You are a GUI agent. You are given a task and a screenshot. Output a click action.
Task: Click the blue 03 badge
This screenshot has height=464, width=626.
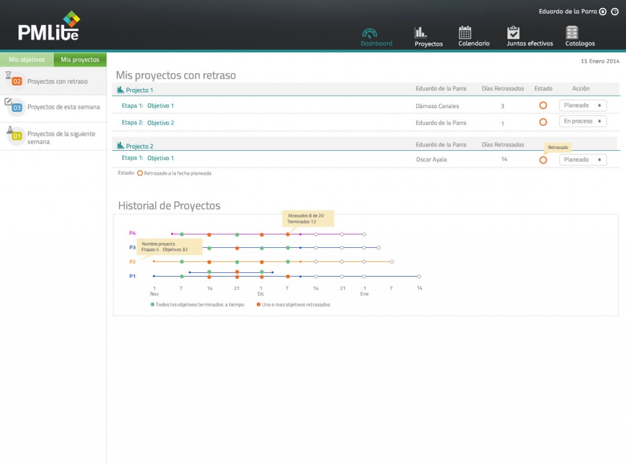coord(17,107)
